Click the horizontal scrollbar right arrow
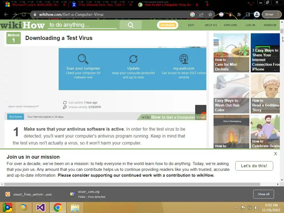This screenshot has width=284, height=213. coord(278,184)
